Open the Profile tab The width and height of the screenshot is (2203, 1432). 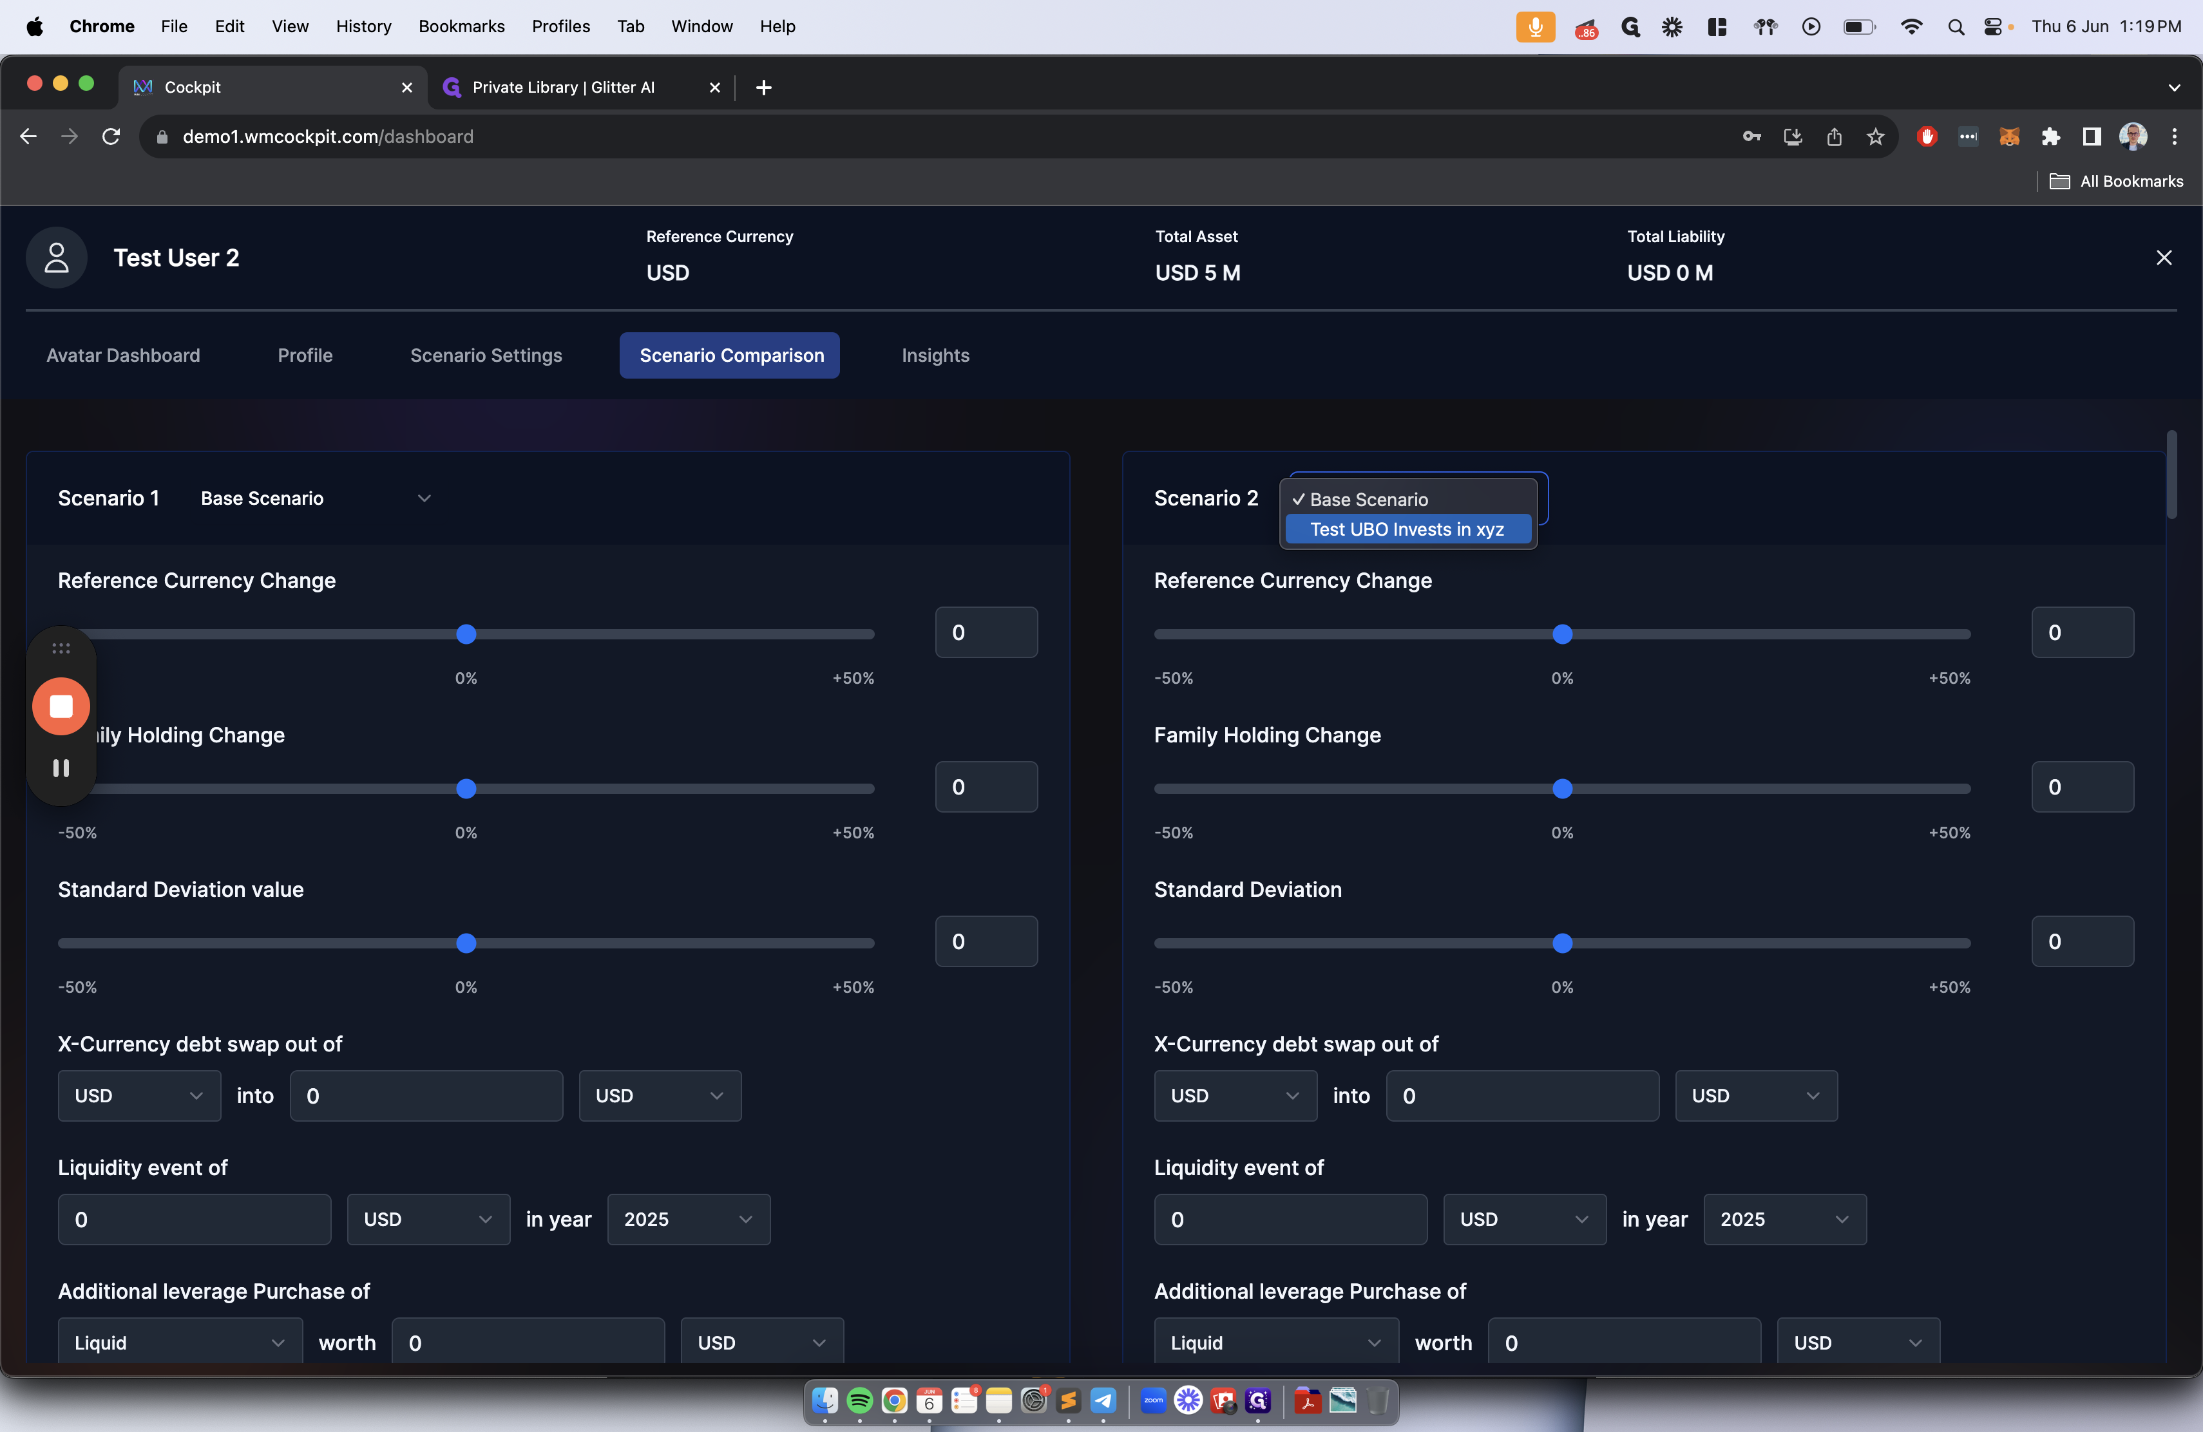(x=305, y=355)
